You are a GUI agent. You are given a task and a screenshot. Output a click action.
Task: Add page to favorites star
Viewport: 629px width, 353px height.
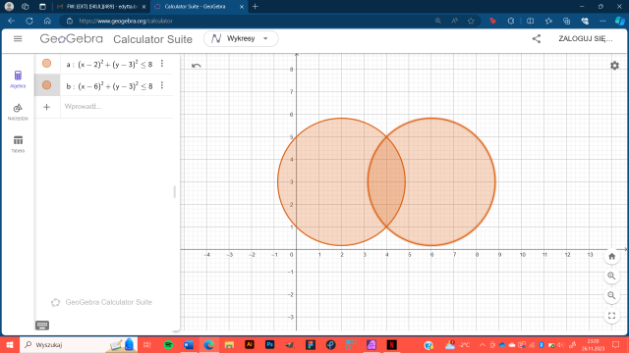[x=471, y=21]
